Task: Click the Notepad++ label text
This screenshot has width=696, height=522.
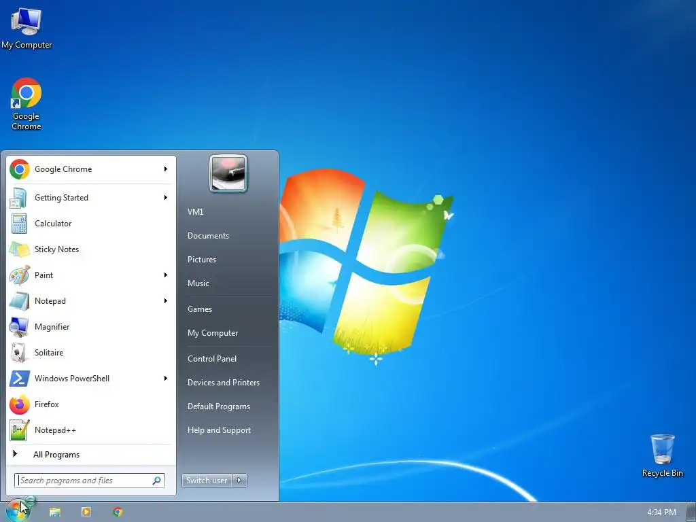Action: (x=55, y=430)
